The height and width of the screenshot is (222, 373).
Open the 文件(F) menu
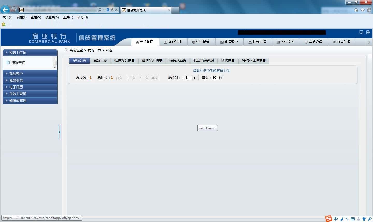tap(8, 17)
